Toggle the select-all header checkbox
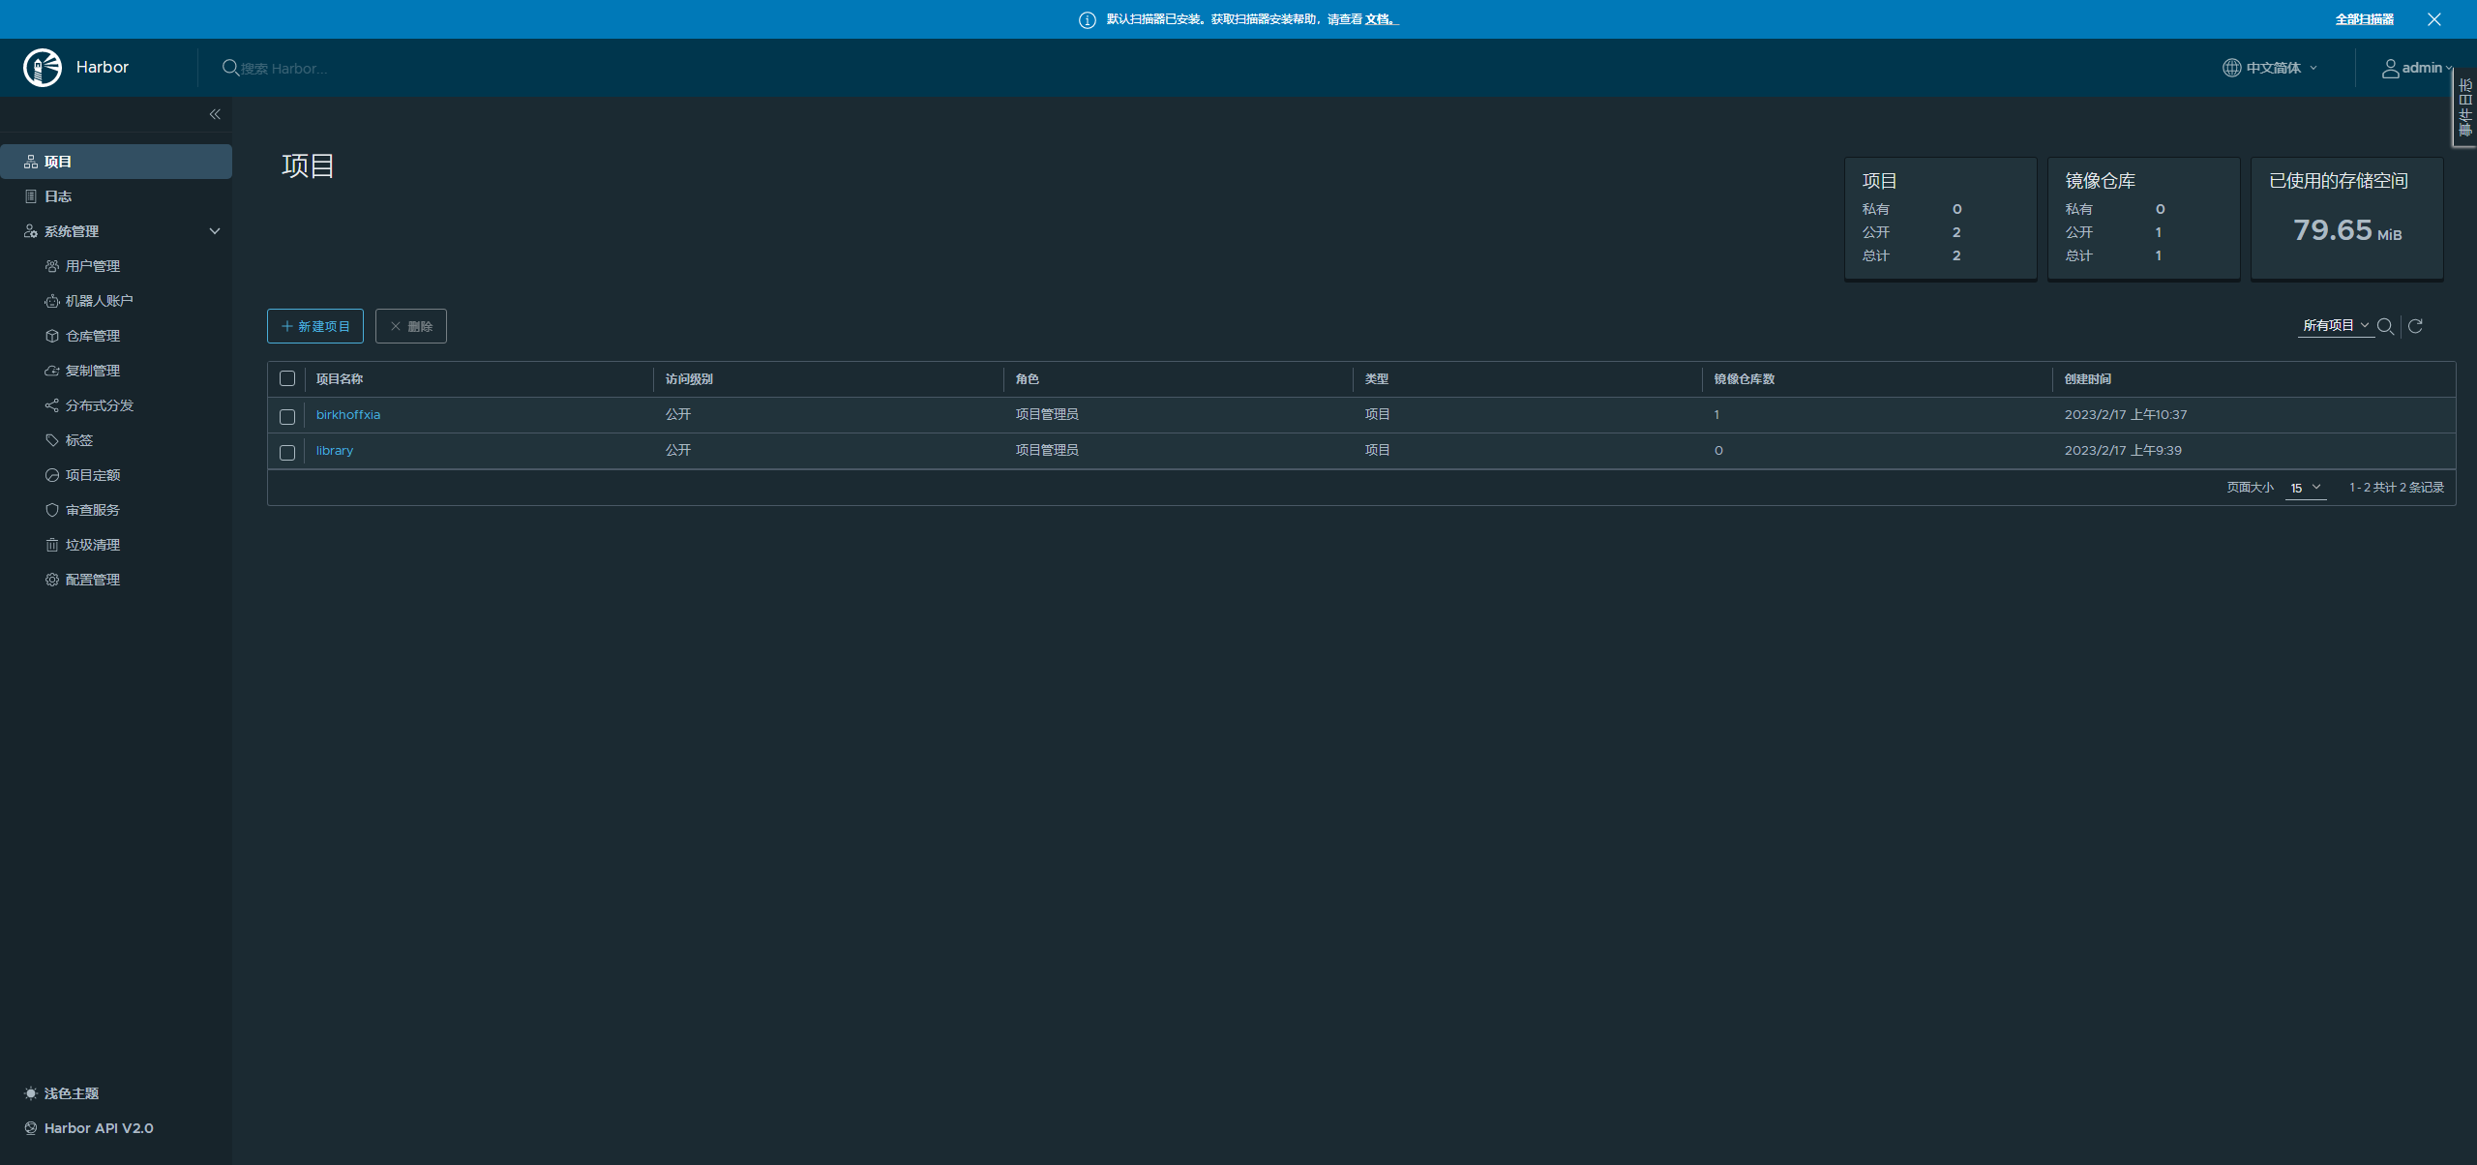This screenshot has width=2477, height=1165. pos(287,378)
